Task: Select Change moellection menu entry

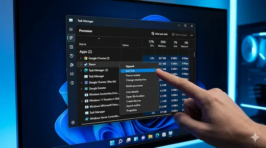Action: (x=136, y=80)
